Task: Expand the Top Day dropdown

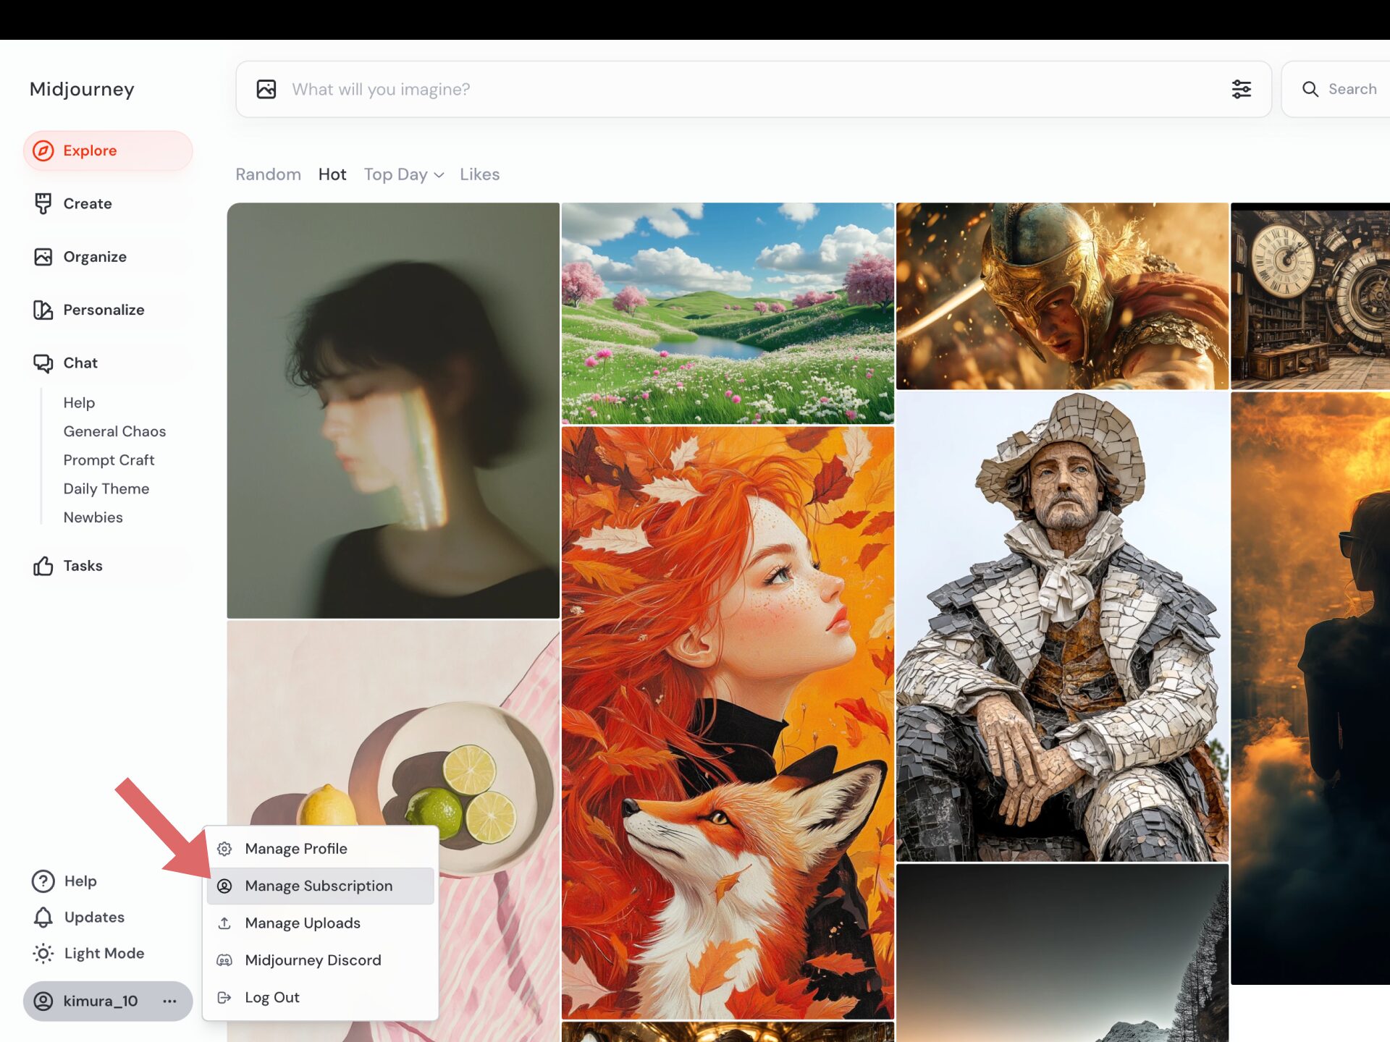Action: 403,174
